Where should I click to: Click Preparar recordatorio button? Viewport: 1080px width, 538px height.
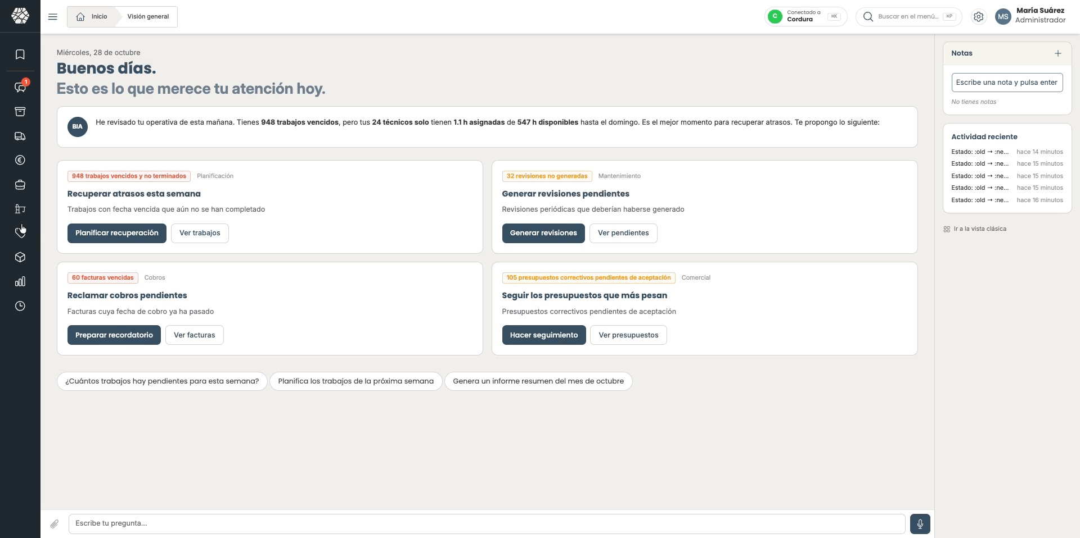click(114, 335)
